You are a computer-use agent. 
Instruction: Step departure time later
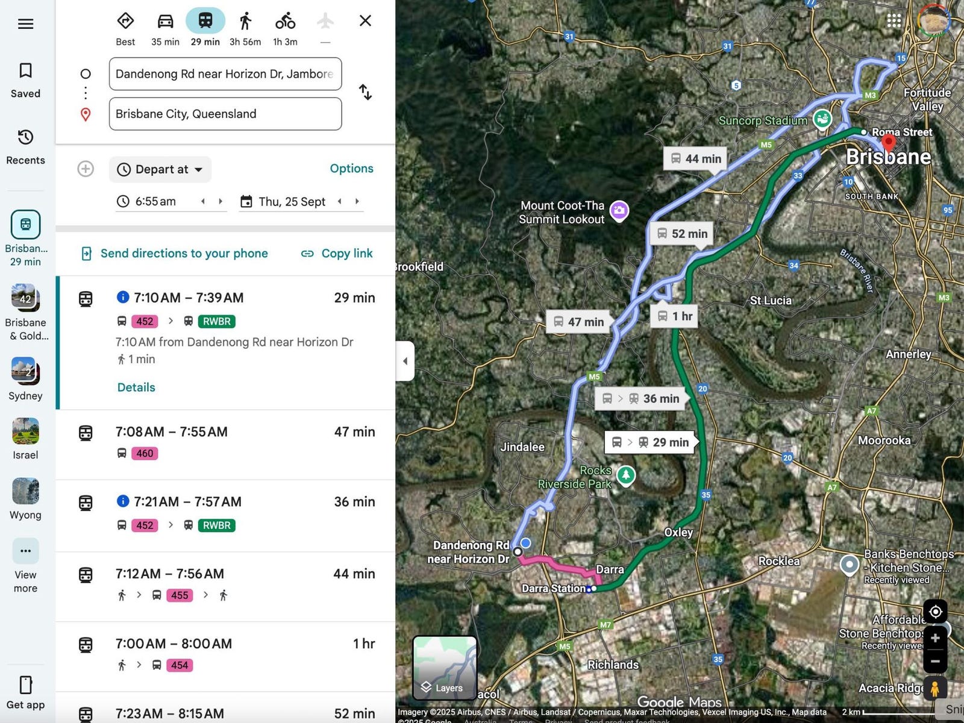221,201
